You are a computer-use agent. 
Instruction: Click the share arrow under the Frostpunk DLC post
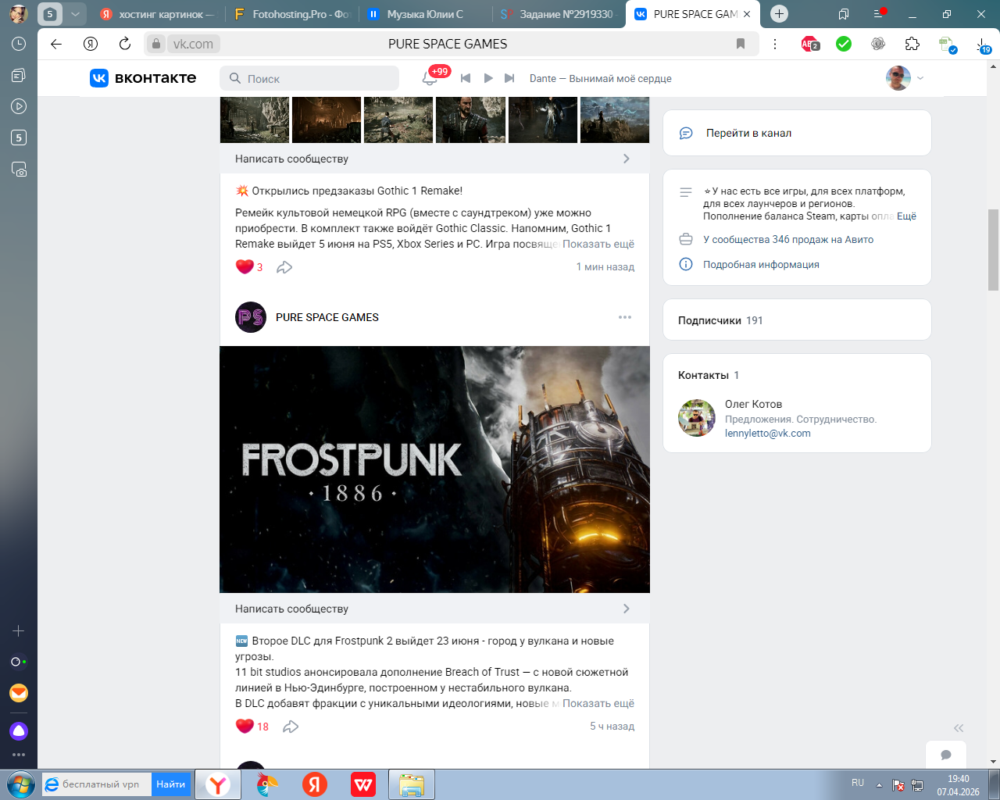[291, 727]
